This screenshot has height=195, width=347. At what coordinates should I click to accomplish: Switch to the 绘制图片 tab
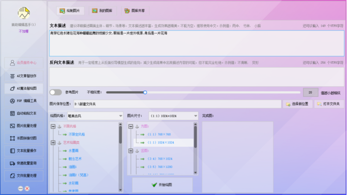coord(70,11)
